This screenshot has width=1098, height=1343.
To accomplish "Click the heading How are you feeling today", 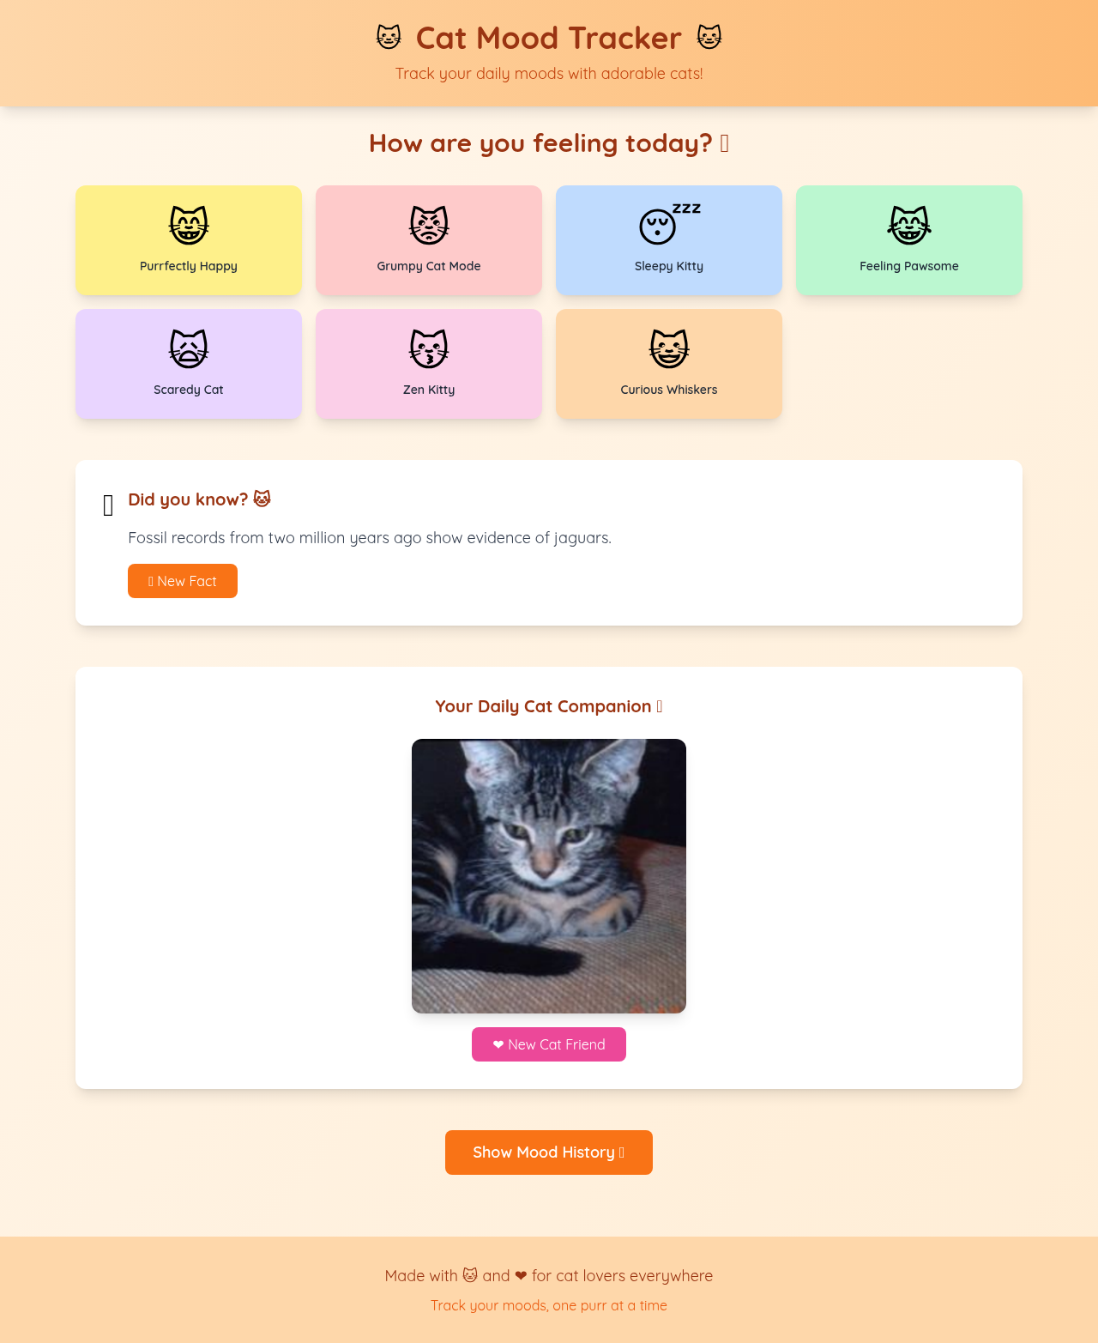I will pyautogui.click(x=548, y=143).
